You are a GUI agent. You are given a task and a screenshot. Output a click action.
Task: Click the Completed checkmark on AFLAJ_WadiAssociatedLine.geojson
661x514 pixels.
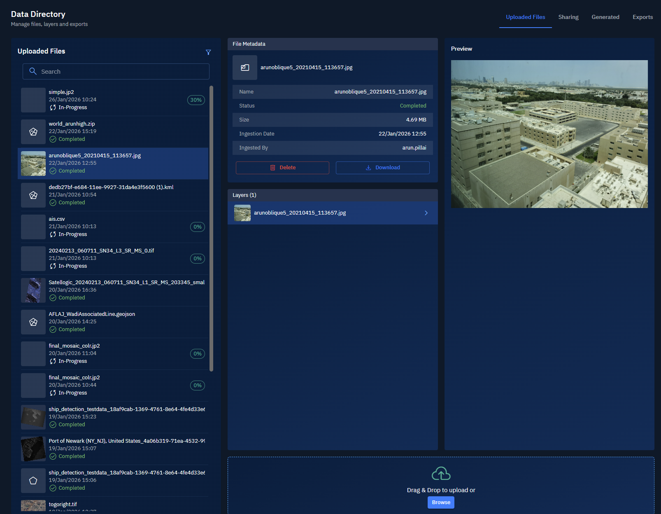(53, 329)
